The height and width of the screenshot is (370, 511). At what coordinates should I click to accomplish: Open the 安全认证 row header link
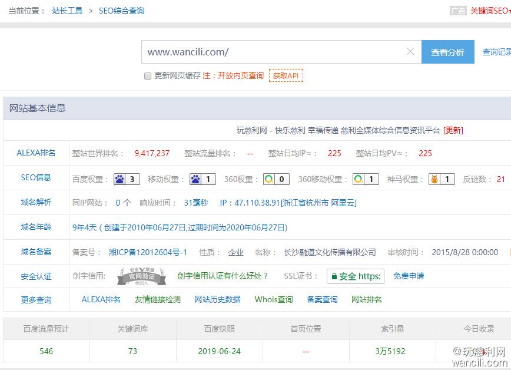36,277
